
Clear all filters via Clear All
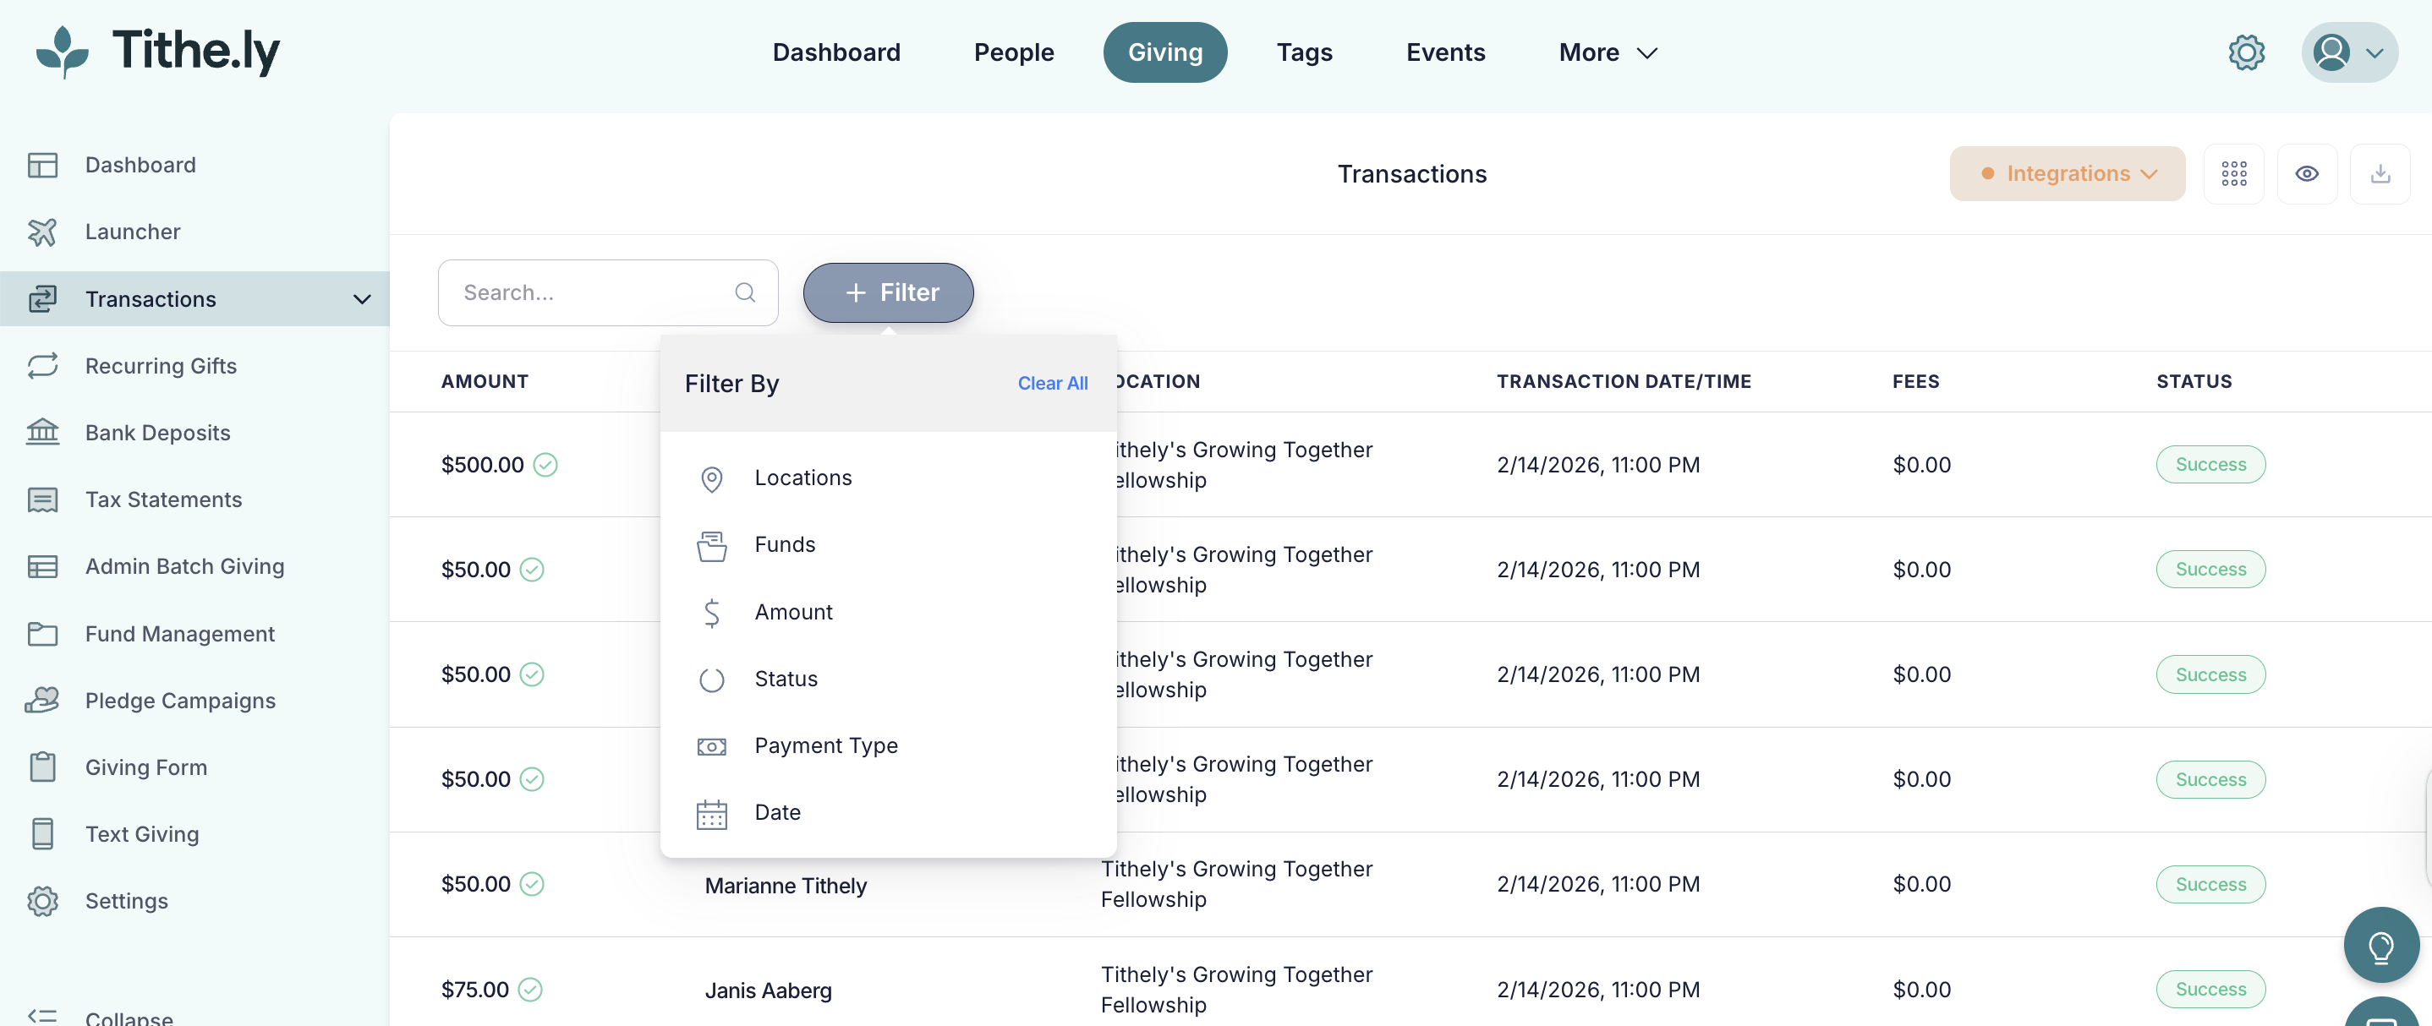click(1053, 383)
